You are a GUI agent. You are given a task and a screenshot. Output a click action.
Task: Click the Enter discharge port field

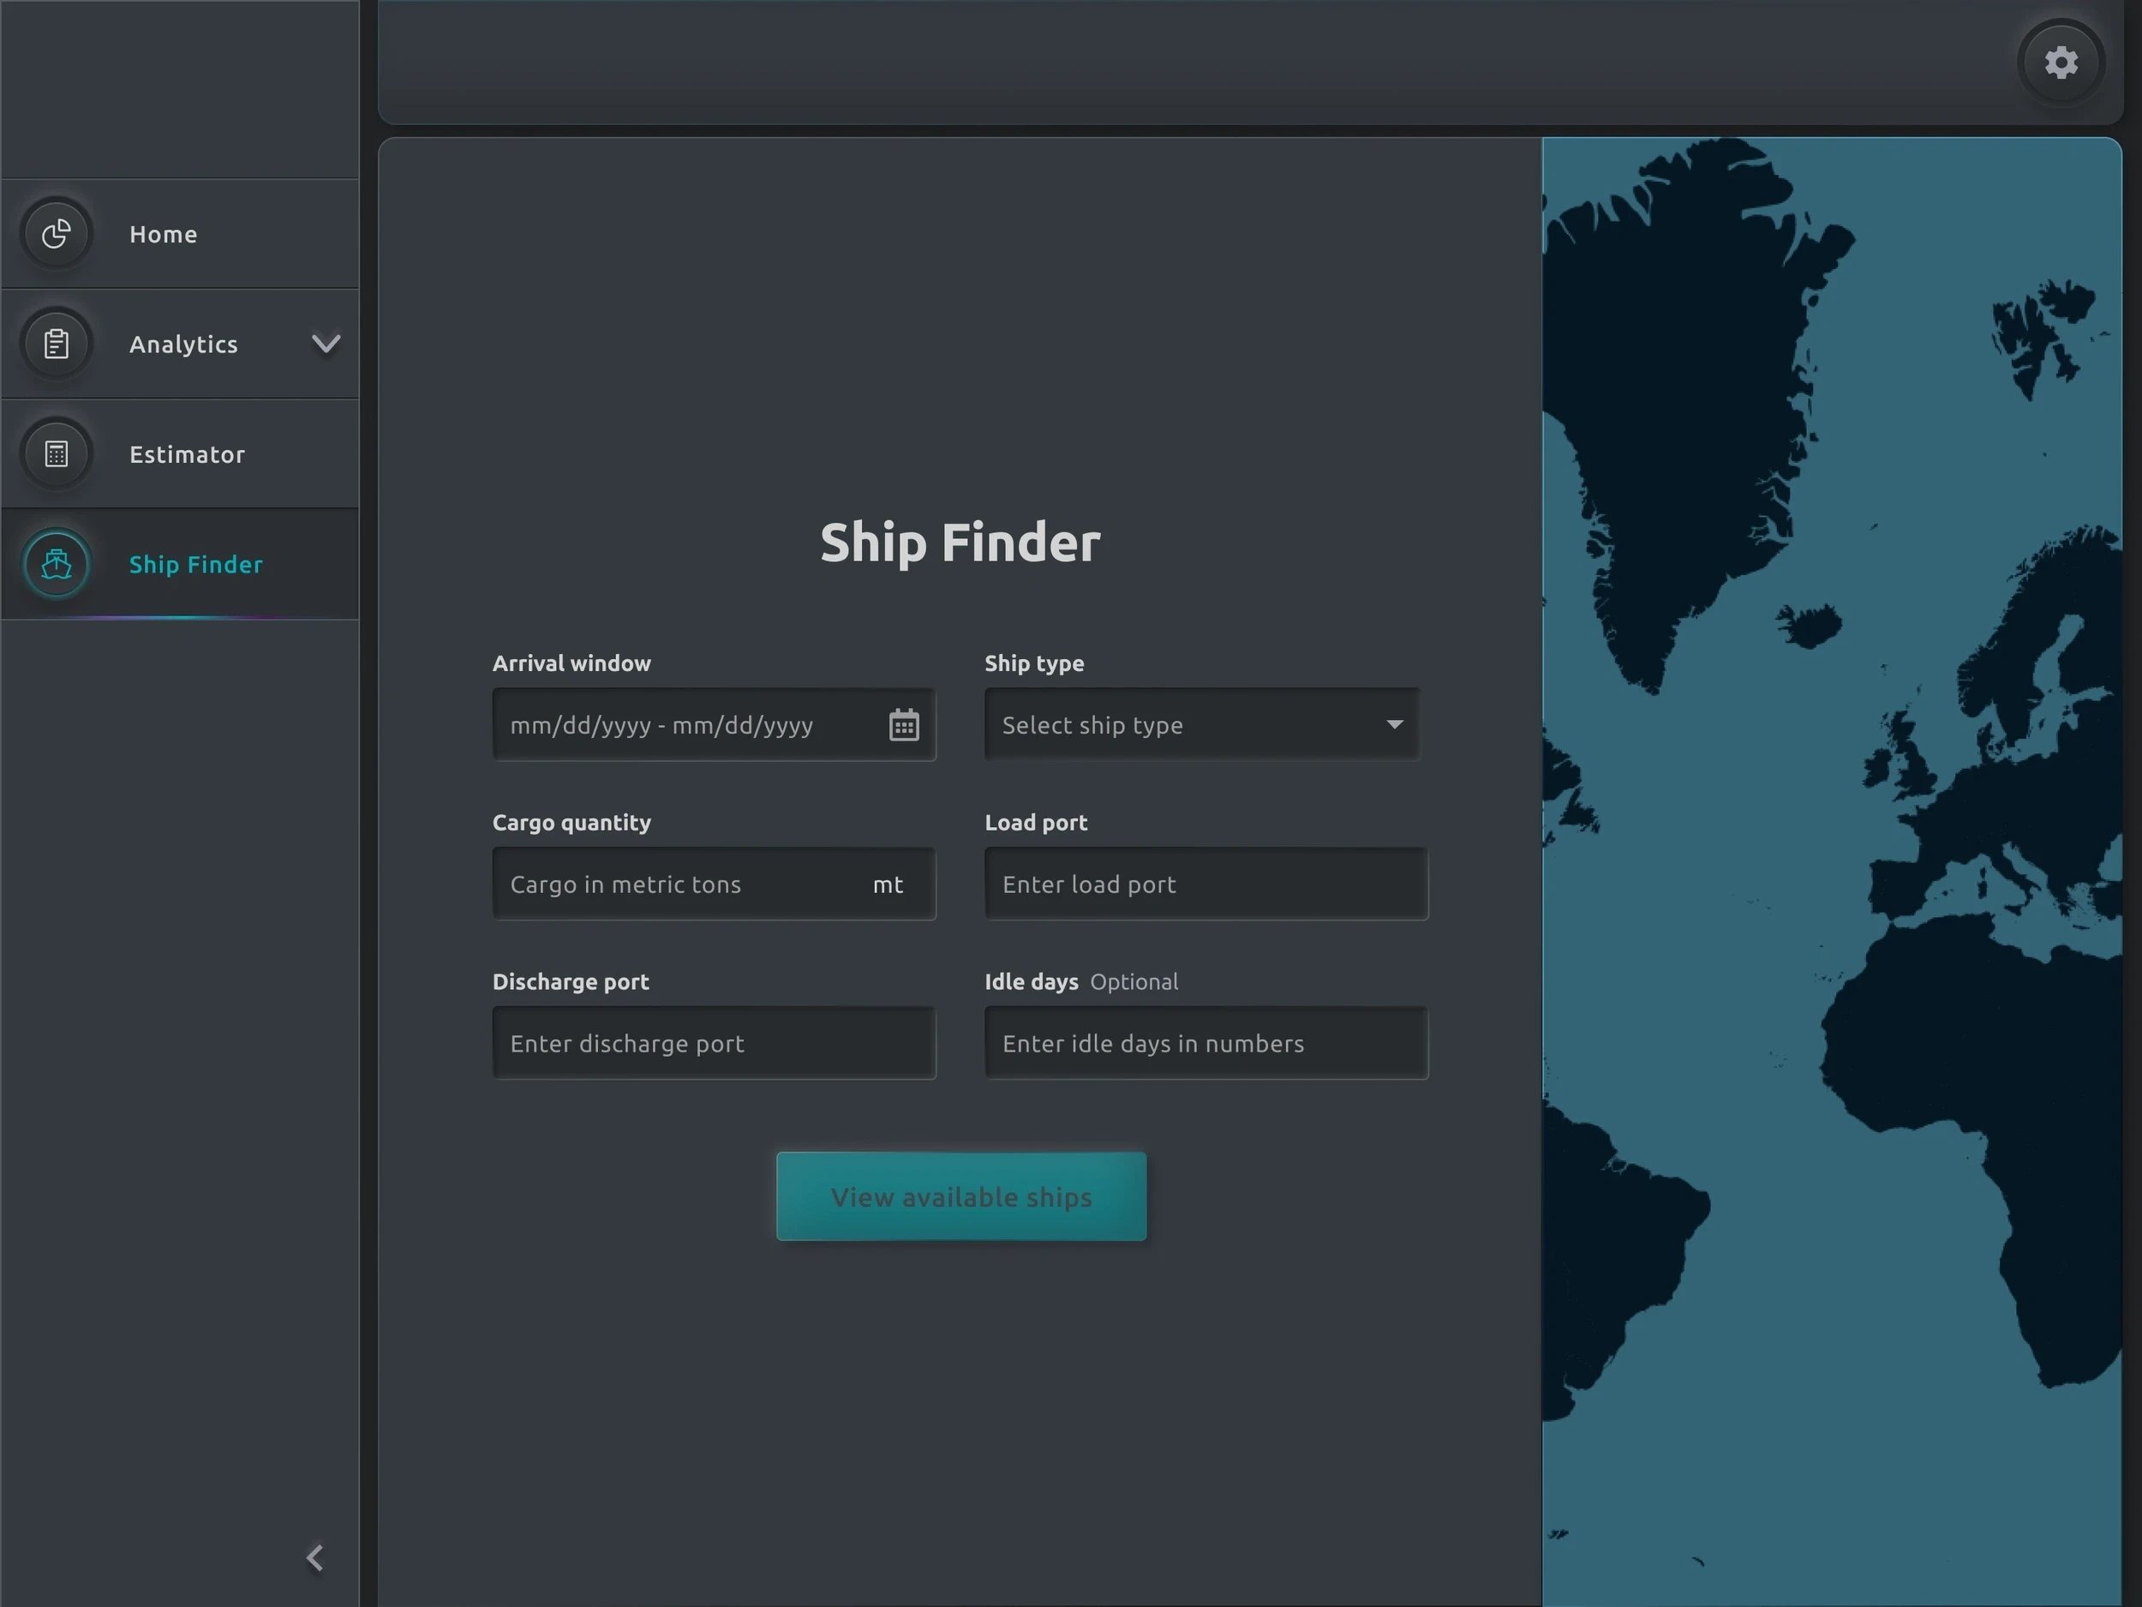(714, 1043)
